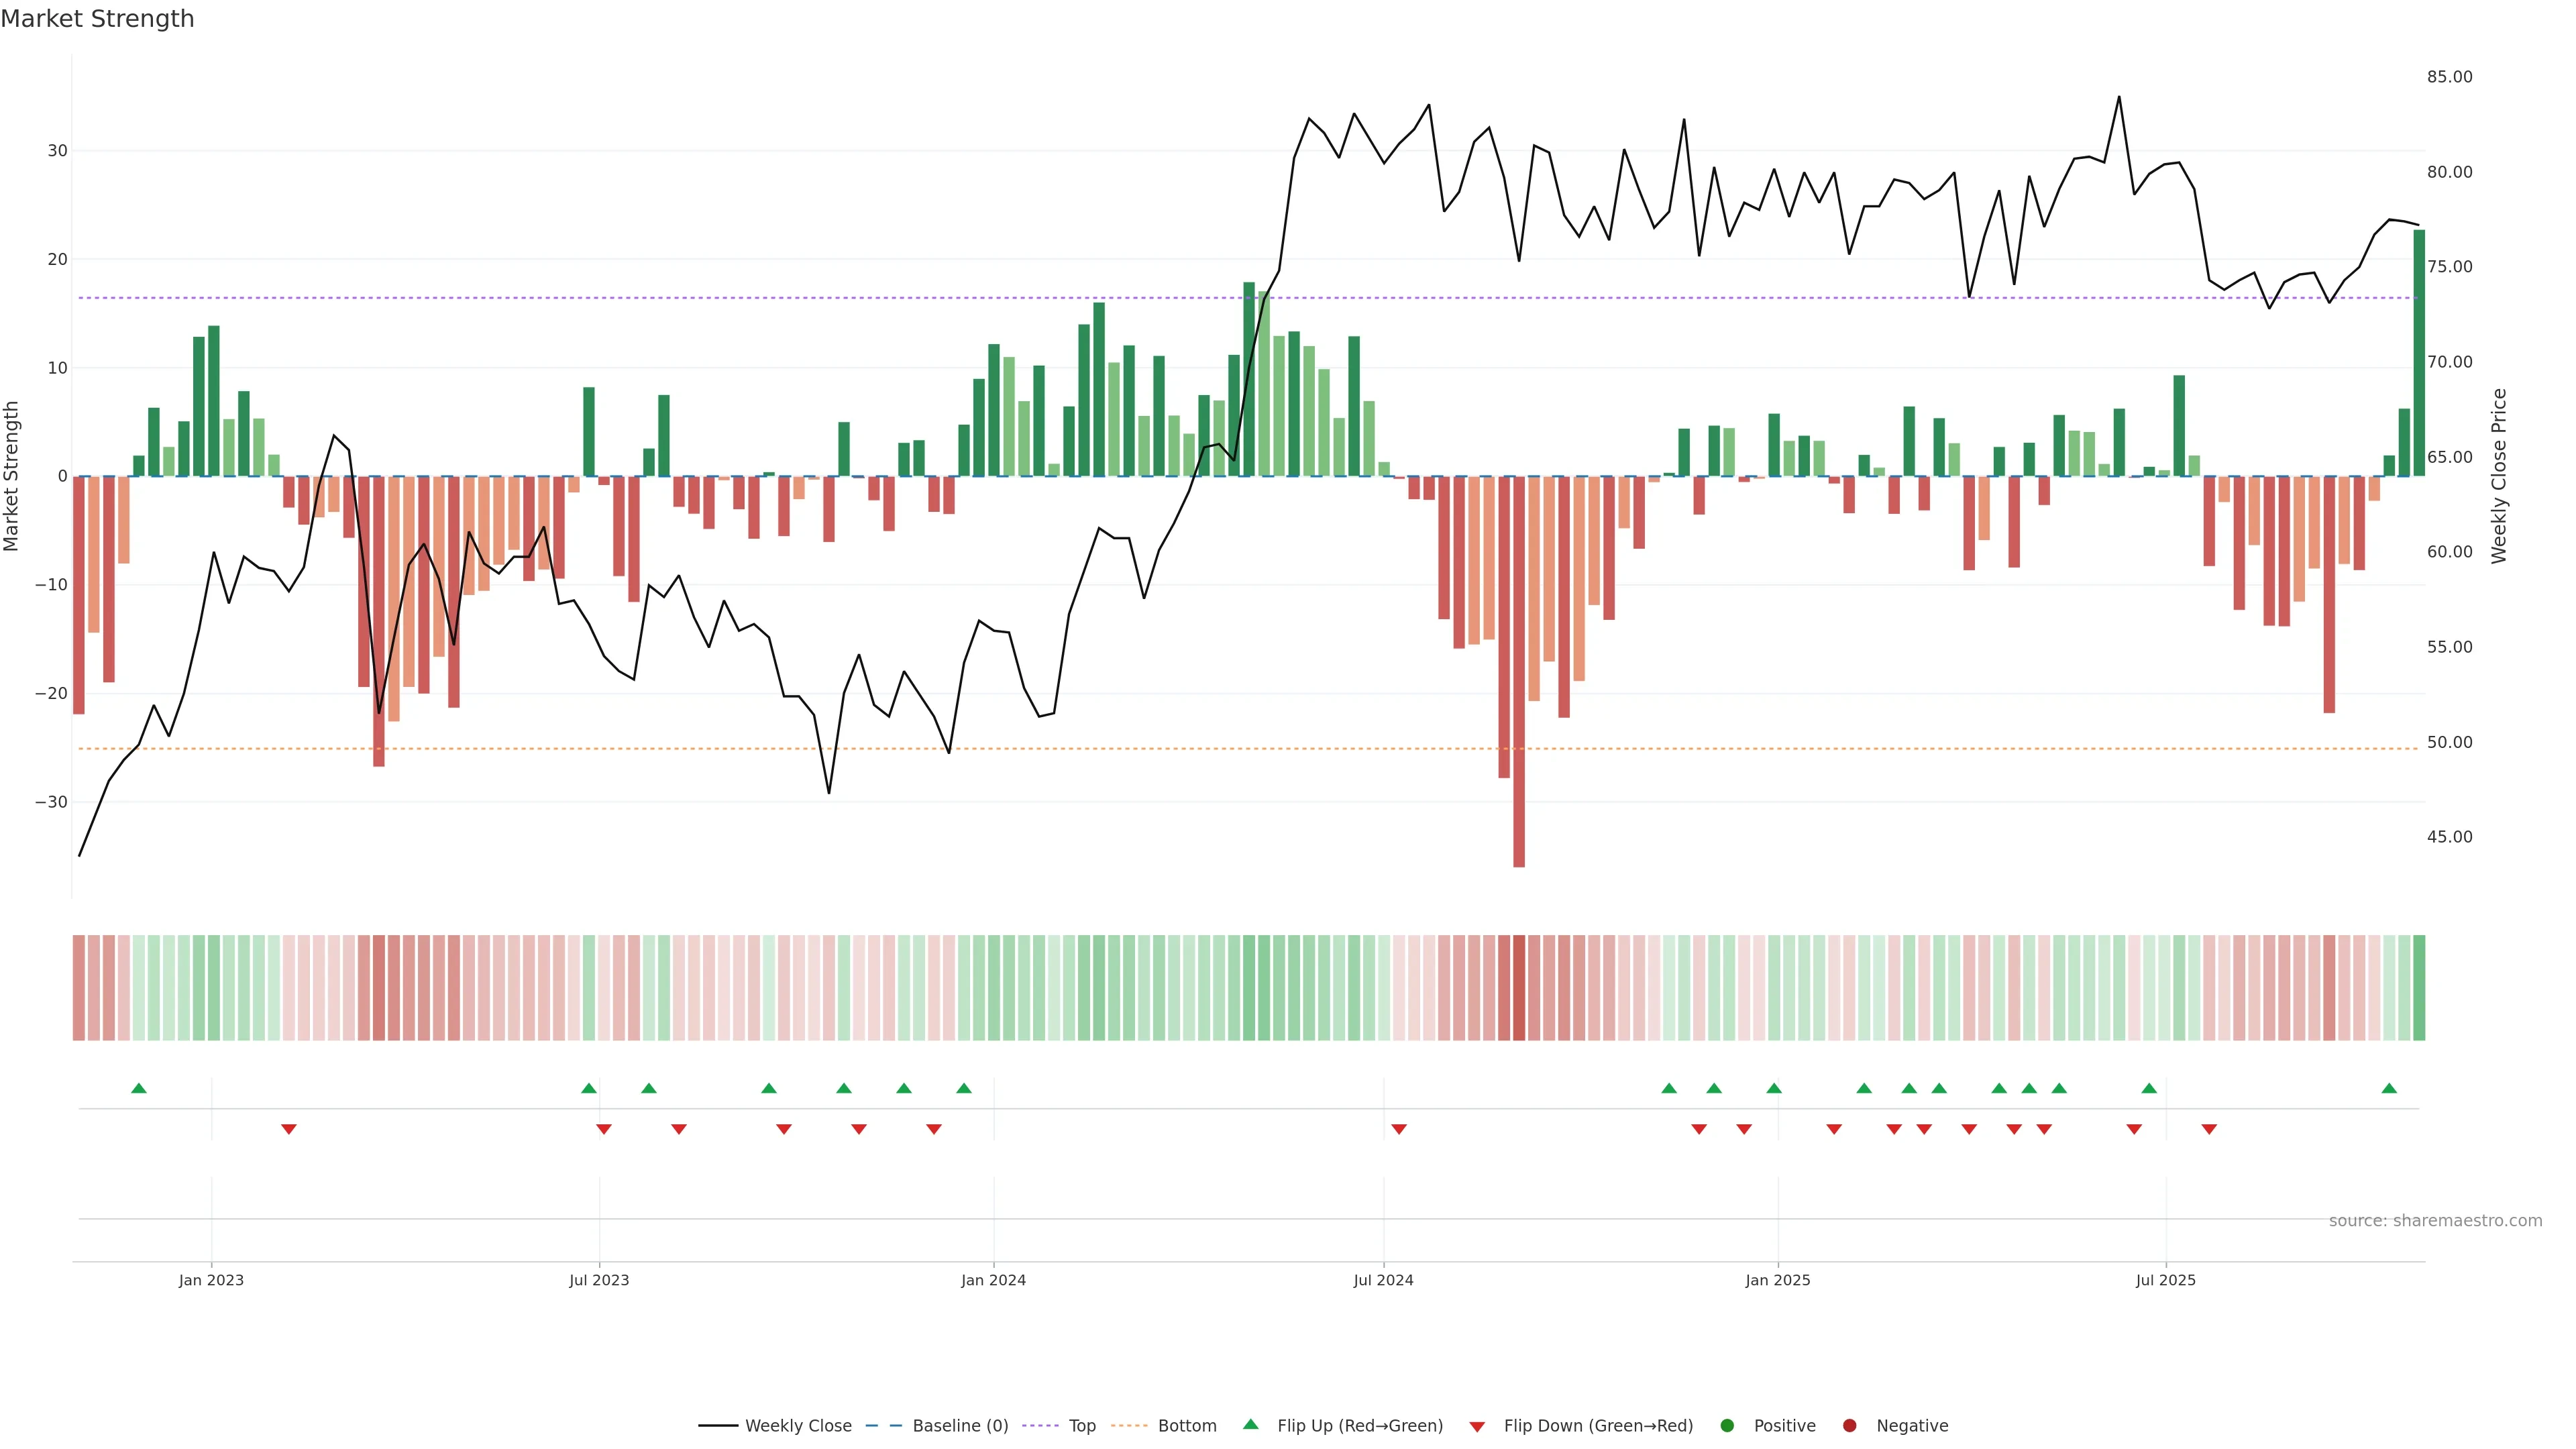Click the red flip-down marker below Jul 2024
The width and height of the screenshot is (2576, 1449).
click(x=1399, y=1129)
